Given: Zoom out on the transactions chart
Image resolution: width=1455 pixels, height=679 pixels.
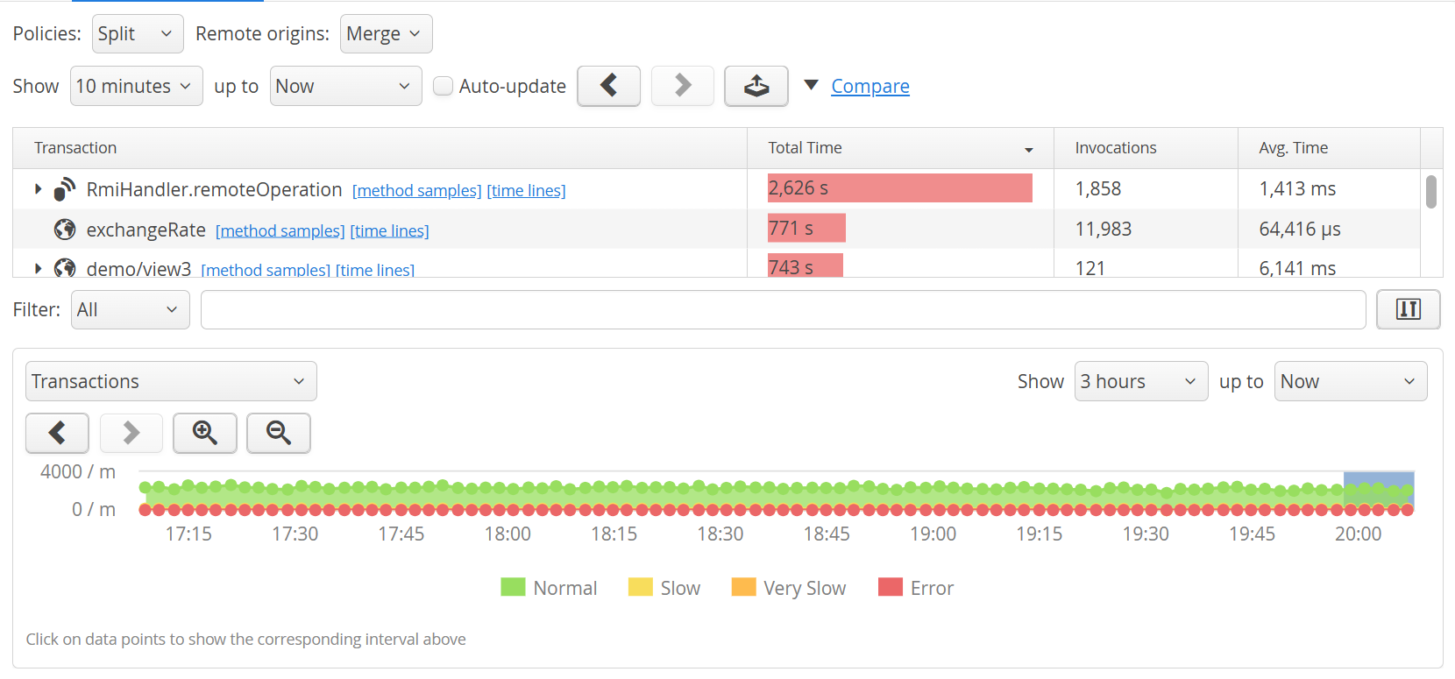Looking at the screenshot, I should coord(279,433).
